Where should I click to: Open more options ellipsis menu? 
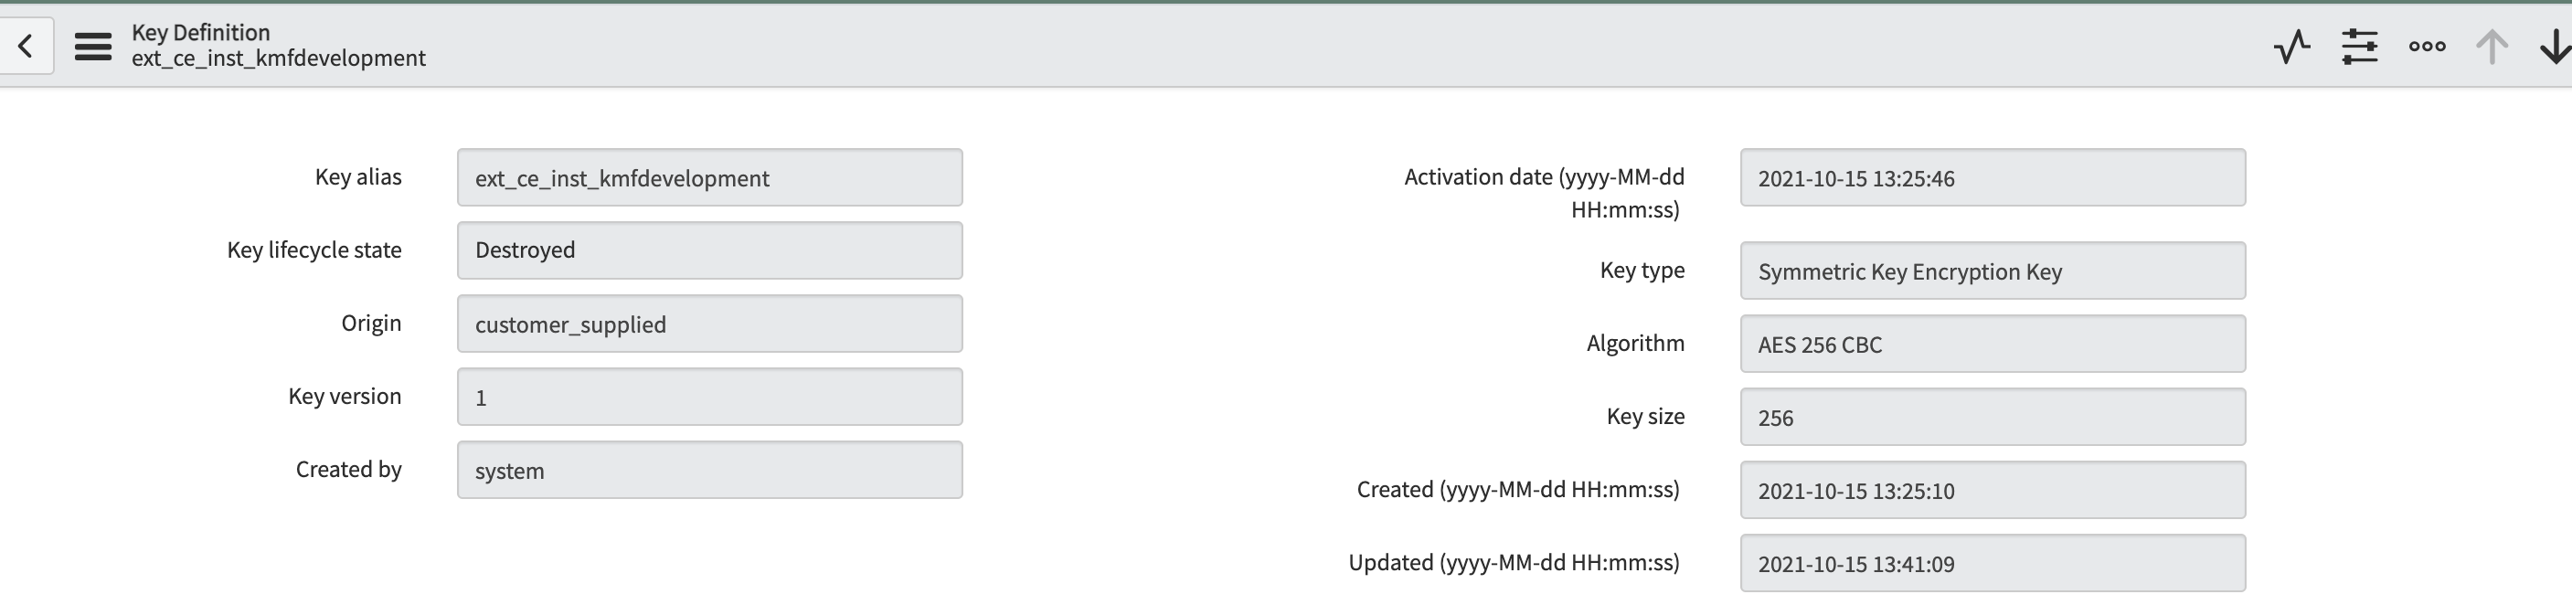click(x=2428, y=46)
